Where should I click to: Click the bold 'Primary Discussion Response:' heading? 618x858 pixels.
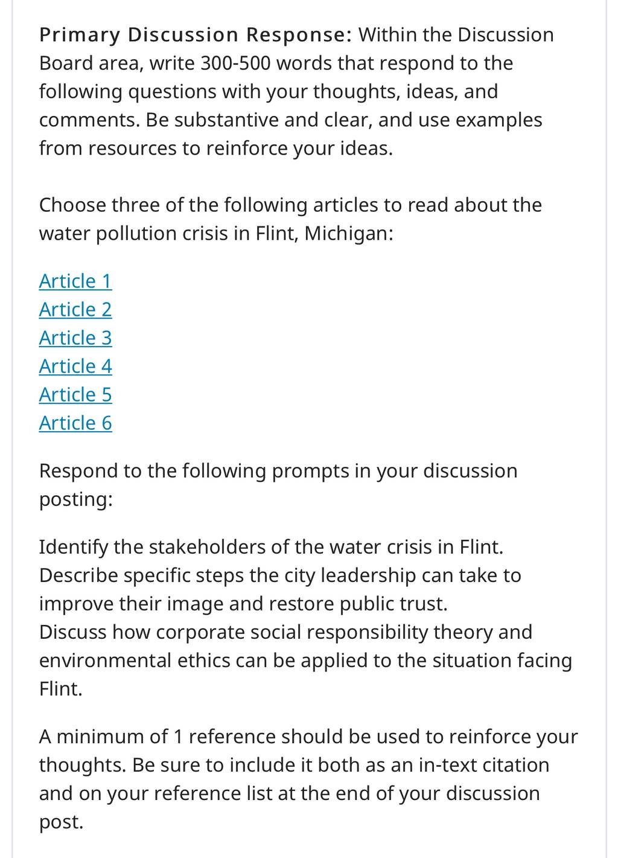(x=196, y=35)
